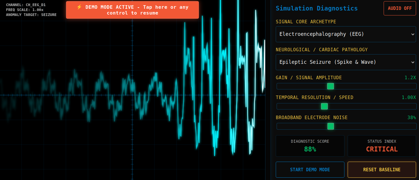
Task: Click the Broadband Electrode Noise label
Action: click(x=312, y=117)
